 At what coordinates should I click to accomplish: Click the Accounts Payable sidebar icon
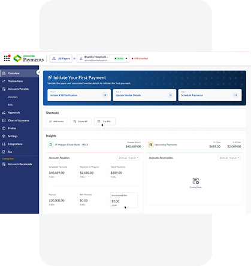pyautogui.click(x=4, y=89)
